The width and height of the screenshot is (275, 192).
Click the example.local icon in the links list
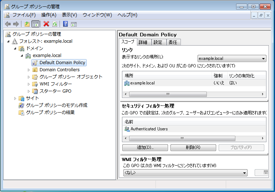(x=127, y=83)
